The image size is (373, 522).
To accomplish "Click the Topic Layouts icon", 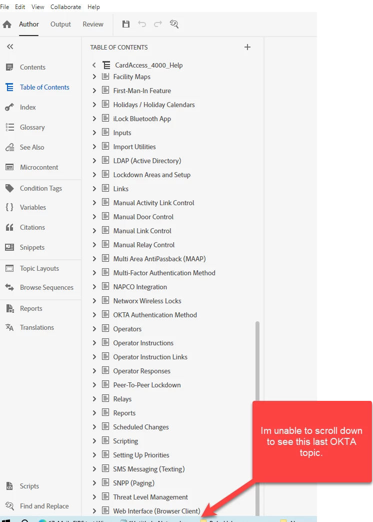I will click(9, 268).
